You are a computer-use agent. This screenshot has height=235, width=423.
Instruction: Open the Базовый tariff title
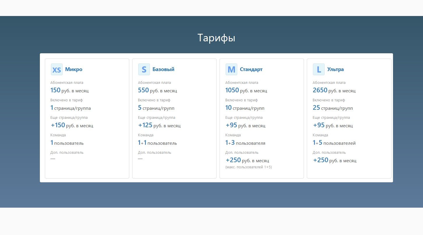coord(163,70)
